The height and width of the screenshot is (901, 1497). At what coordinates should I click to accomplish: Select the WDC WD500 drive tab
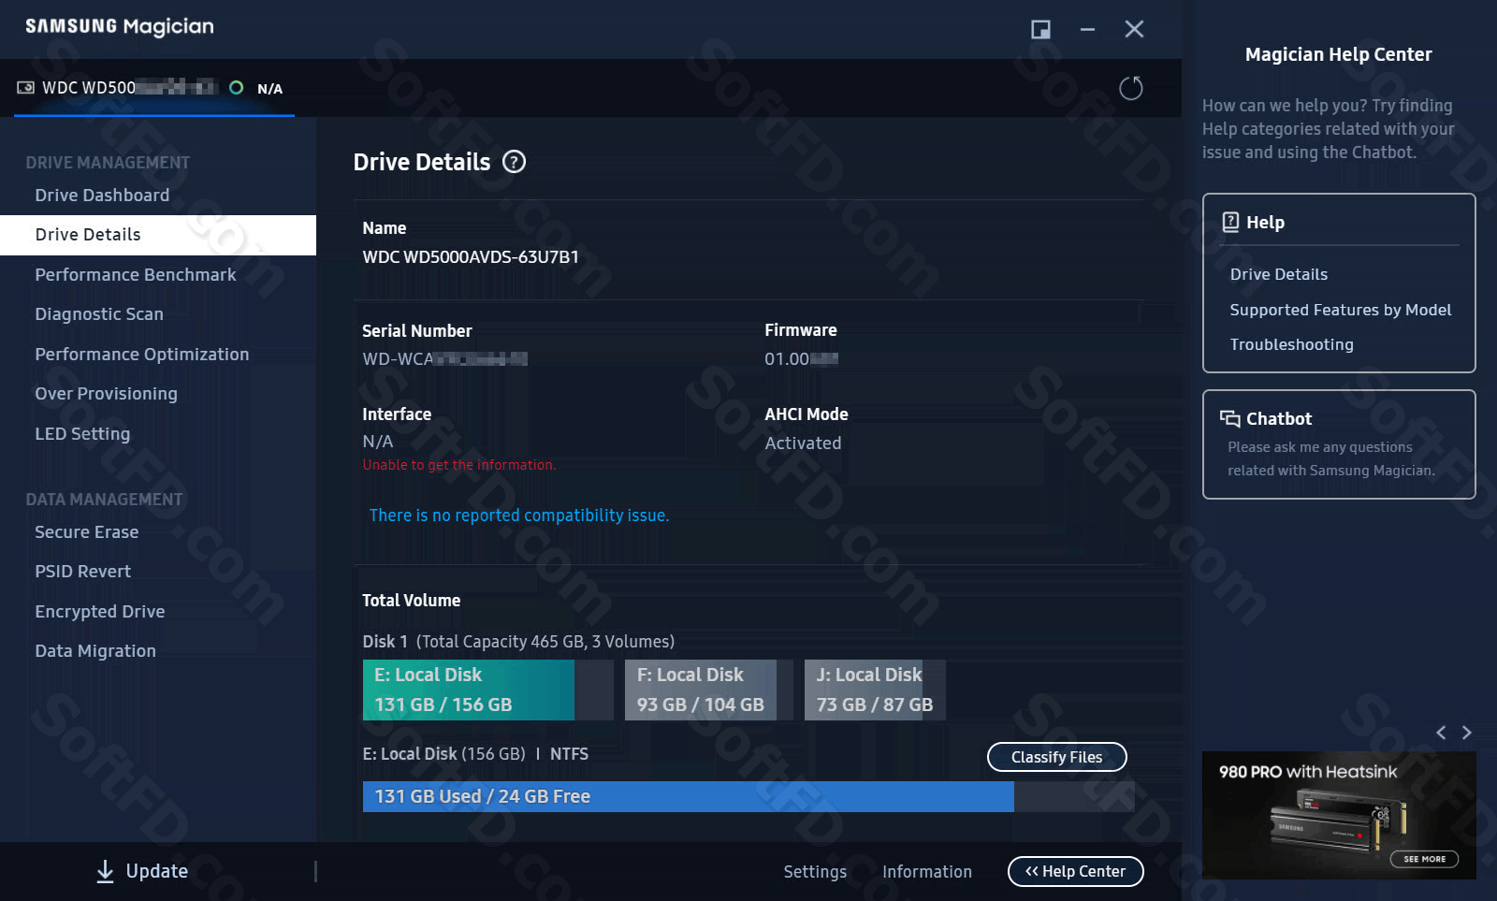pyautogui.click(x=154, y=88)
